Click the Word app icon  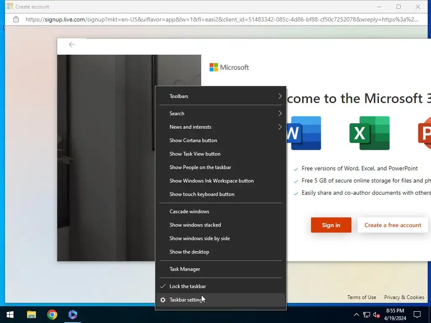coord(304,133)
